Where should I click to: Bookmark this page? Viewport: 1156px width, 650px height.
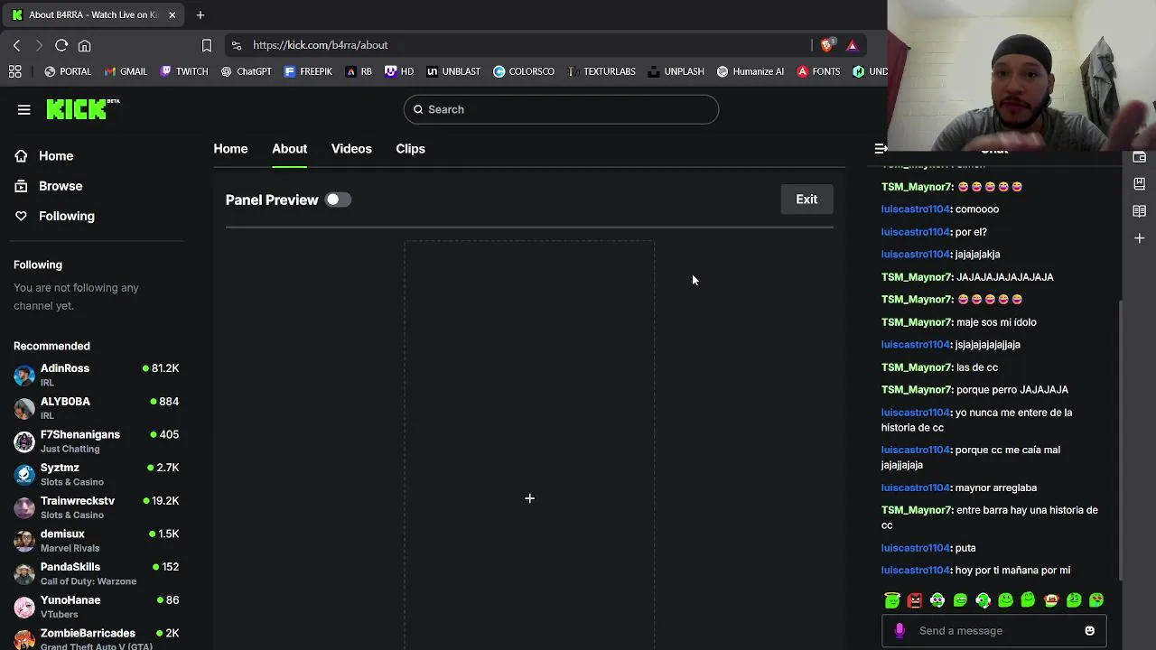point(206,45)
